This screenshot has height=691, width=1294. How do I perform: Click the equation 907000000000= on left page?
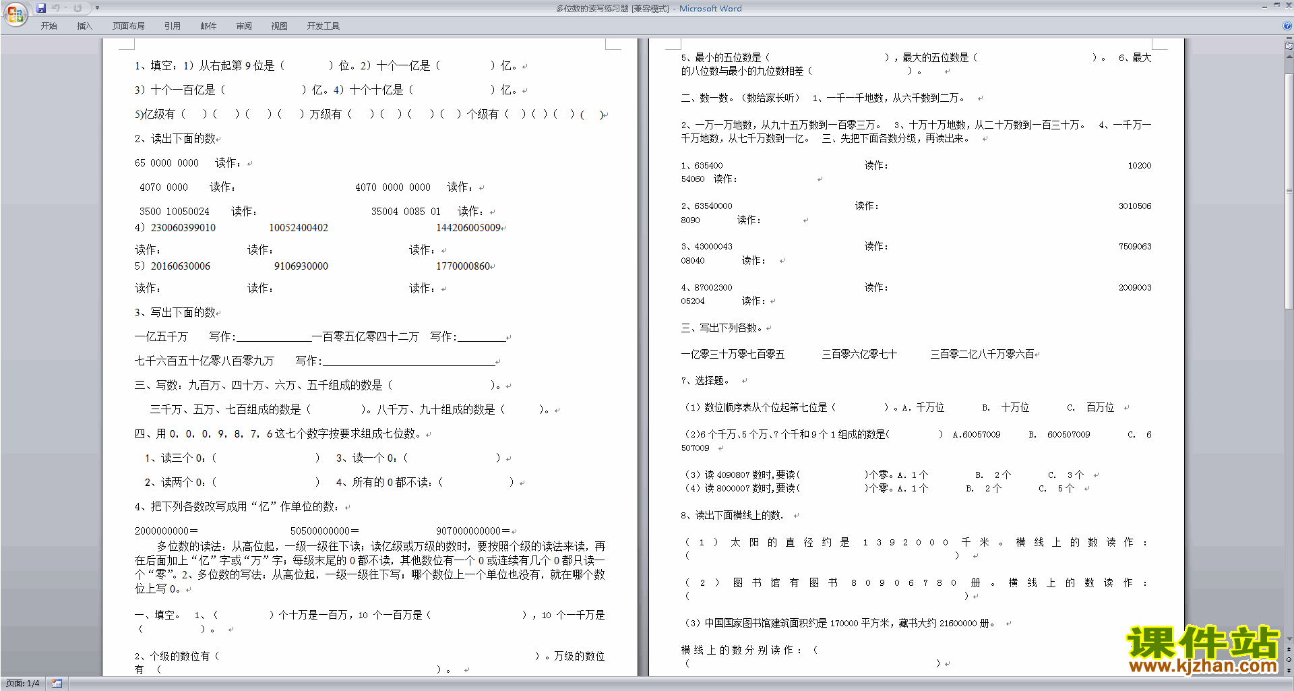pos(473,531)
